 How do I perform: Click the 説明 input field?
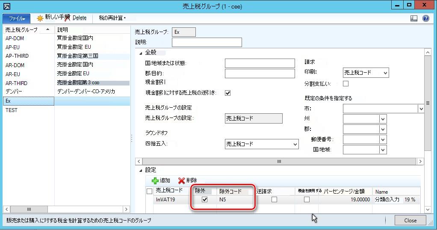point(207,42)
